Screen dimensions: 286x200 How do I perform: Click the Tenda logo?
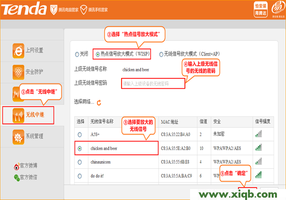24,9
